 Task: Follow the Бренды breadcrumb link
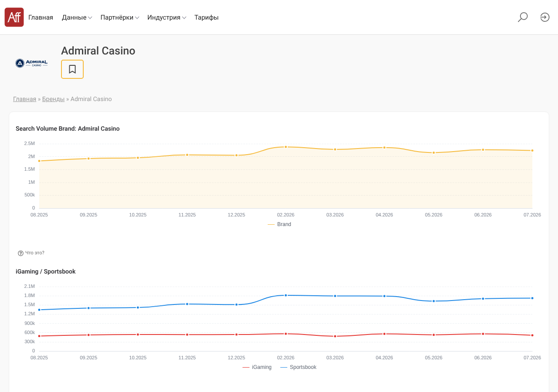click(x=53, y=99)
